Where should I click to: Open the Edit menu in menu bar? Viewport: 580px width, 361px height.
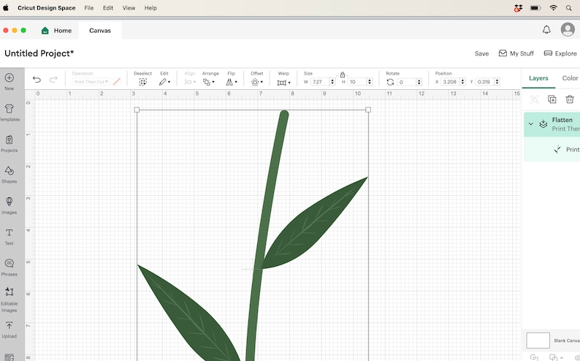[108, 8]
